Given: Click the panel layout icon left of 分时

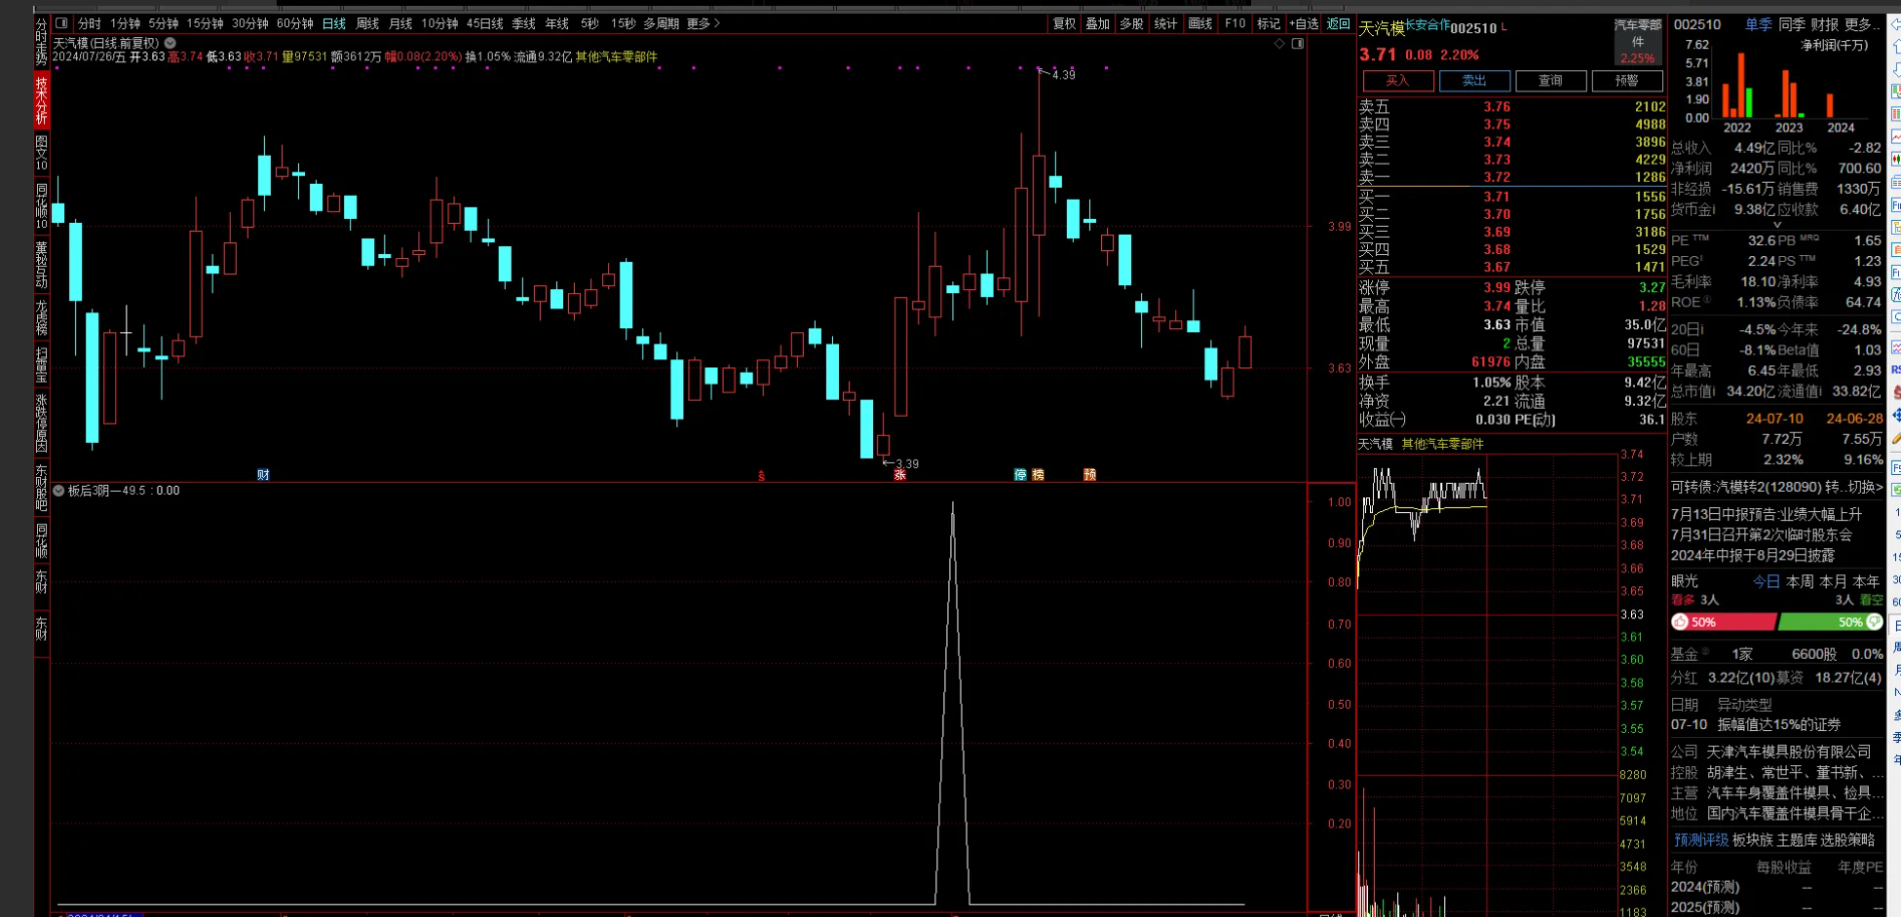Looking at the screenshot, I should coord(62,23).
